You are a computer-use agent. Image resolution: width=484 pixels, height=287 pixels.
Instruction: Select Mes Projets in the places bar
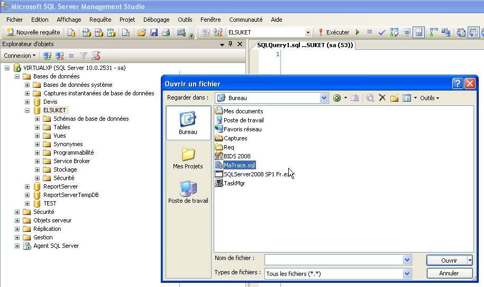[x=188, y=158]
